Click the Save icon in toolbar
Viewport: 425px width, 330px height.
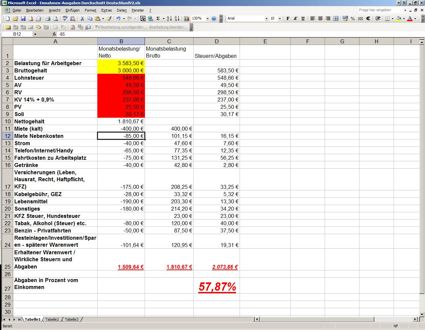pyautogui.click(x=23, y=19)
